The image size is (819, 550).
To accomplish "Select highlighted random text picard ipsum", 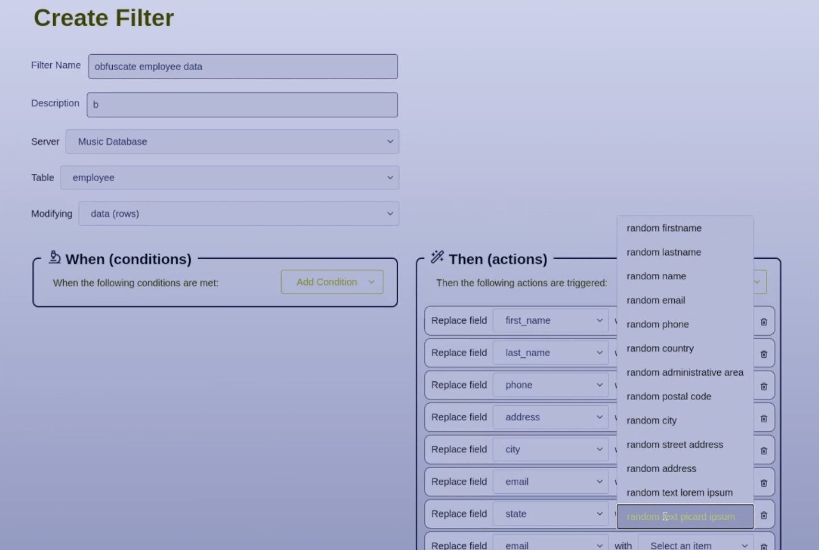I will (x=685, y=516).
